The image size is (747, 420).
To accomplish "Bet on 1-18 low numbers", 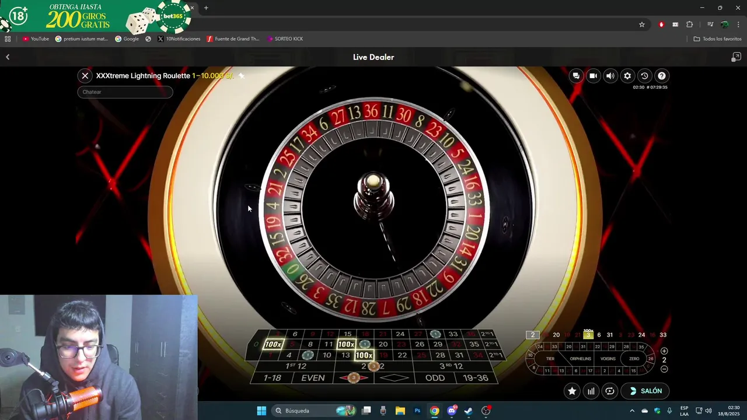I will [x=273, y=378].
